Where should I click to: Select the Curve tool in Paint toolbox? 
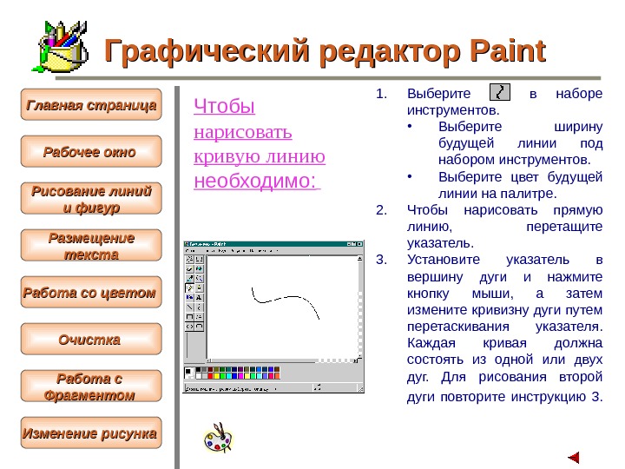click(199, 307)
